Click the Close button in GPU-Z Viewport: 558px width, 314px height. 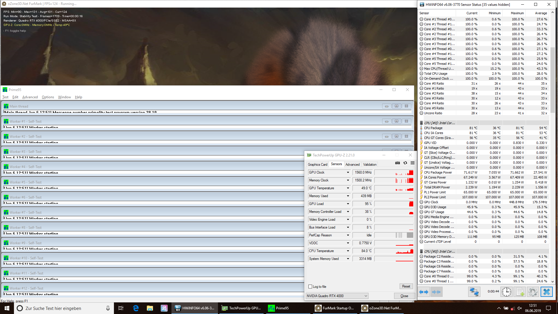pos(404,296)
